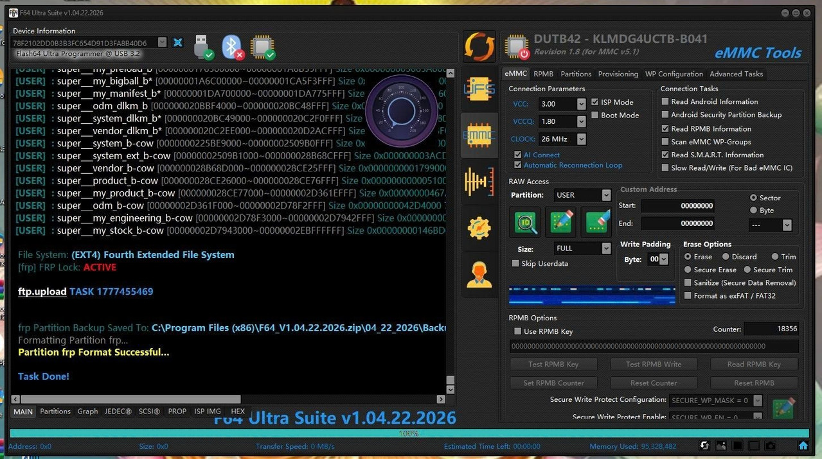Image resolution: width=822 pixels, height=459 pixels.
Task: Select the Byte radio button
Action: click(x=753, y=210)
